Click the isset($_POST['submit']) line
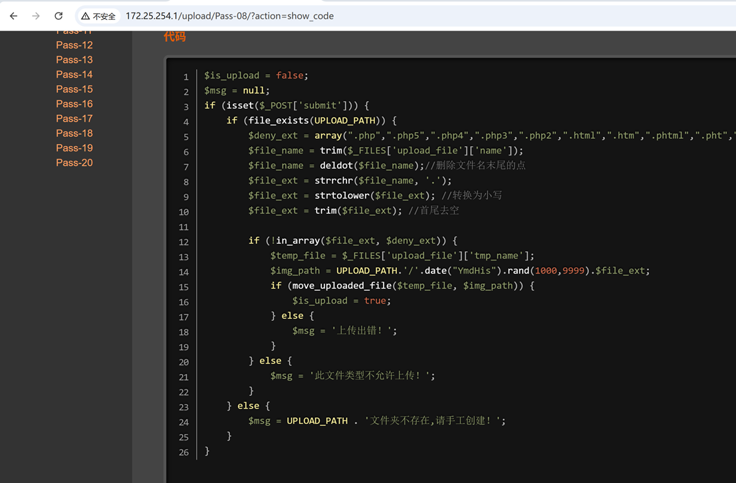The height and width of the screenshot is (483, 736). click(x=287, y=106)
